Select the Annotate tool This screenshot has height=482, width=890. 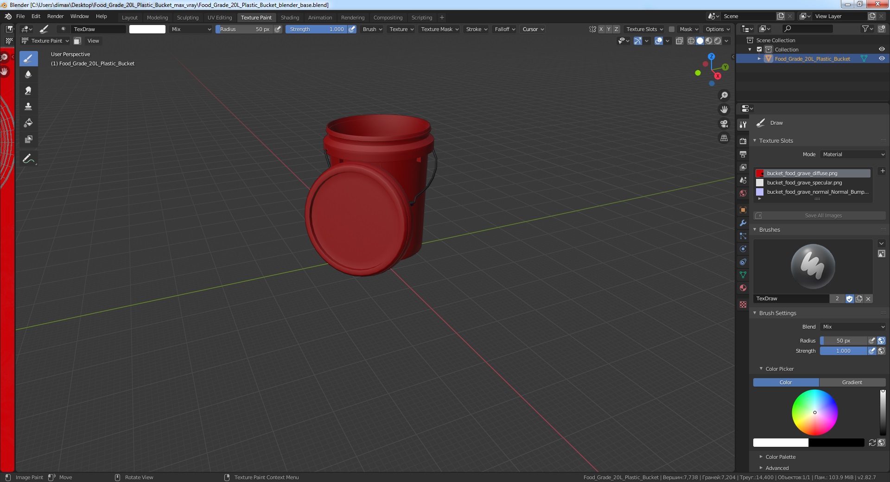point(28,159)
